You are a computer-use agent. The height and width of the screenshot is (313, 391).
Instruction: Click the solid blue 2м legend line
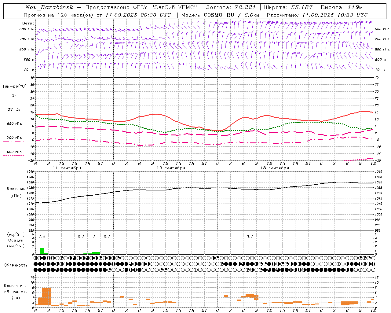[x=14, y=99]
